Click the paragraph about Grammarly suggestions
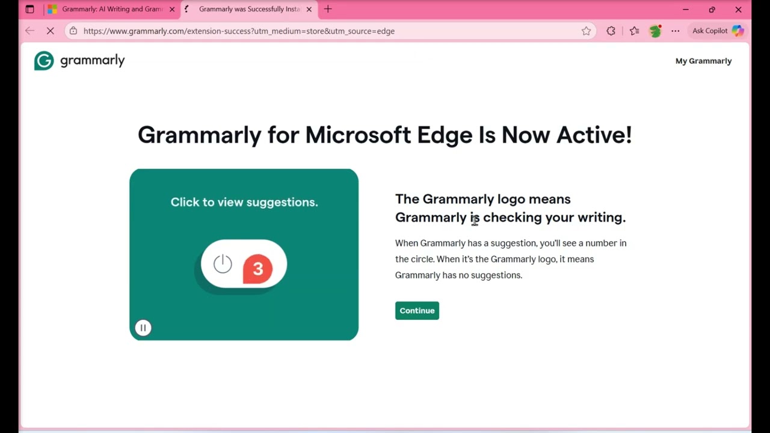 (511, 259)
